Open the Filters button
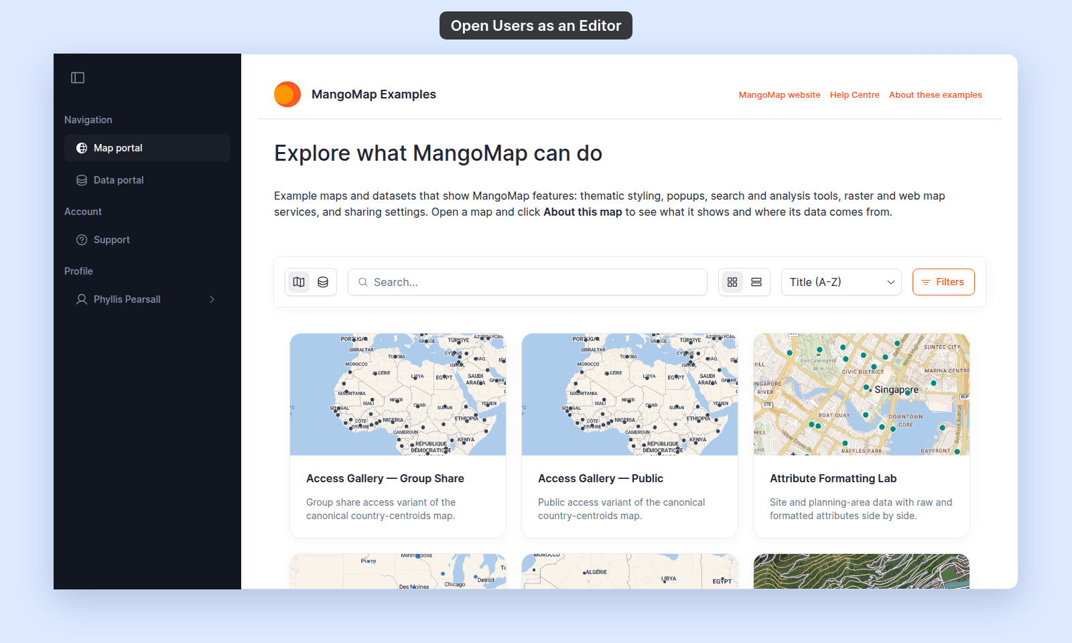Image resolution: width=1072 pixels, height=643 pixels. (943, 282)
